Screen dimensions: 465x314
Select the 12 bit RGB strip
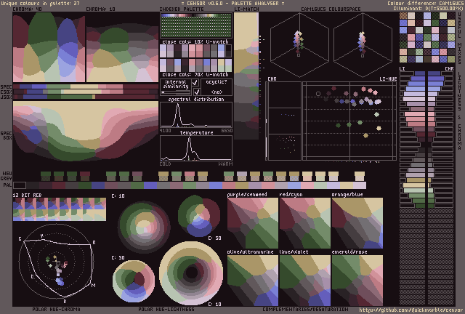(60, 209)
